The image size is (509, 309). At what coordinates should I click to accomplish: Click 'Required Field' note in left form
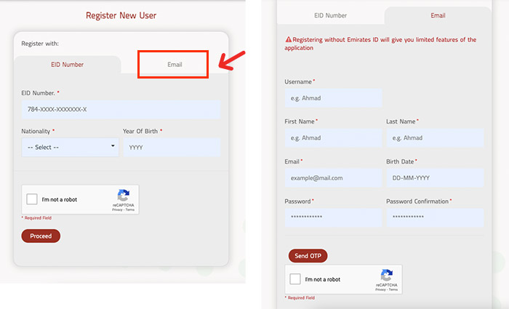36,218
